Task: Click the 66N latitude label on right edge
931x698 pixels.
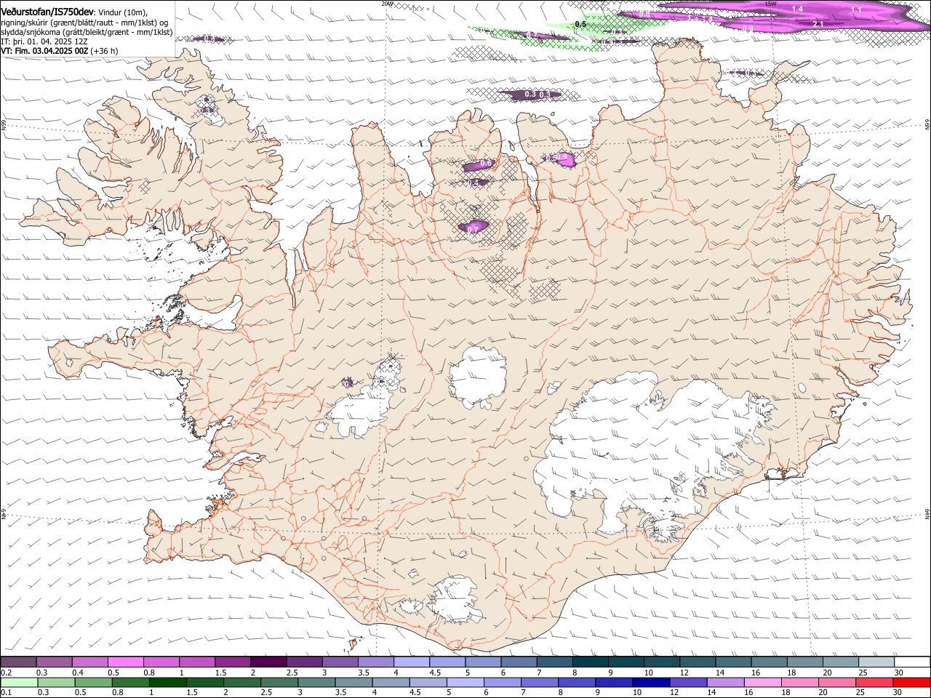Action: (x=927, y=125)
